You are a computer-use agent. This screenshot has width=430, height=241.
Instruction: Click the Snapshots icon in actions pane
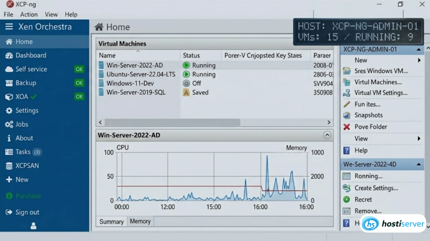point(347,115)
